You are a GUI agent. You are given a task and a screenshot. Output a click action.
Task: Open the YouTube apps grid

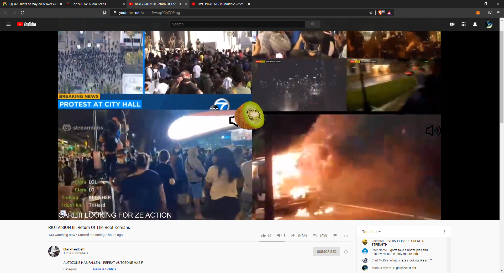tap(464, 24)
